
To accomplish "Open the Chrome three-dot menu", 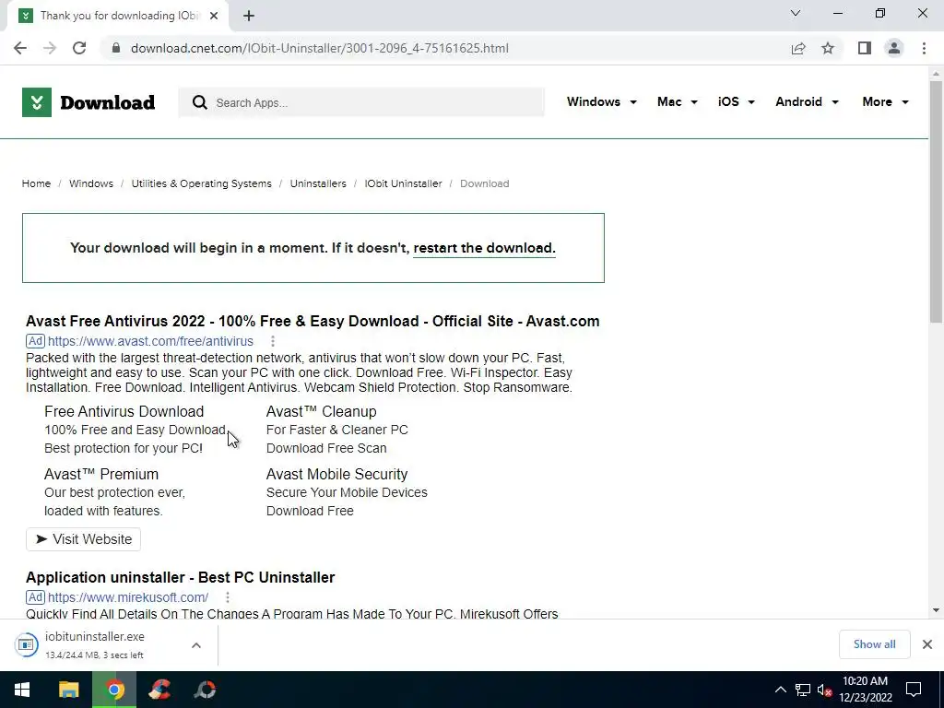I will 924,48.
